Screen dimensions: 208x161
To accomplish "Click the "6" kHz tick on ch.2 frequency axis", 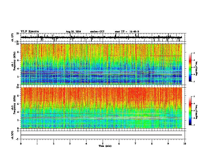I will 18,104.
